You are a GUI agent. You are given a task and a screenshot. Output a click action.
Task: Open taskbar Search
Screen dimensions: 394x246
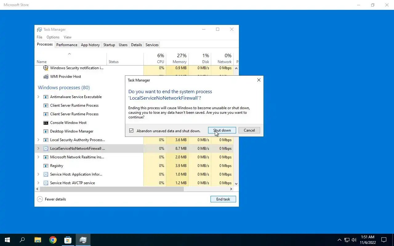22,240
